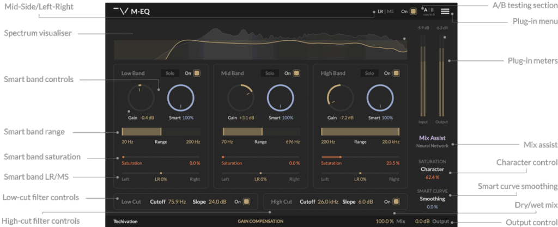Click High Band gain value -7.2 dB
Image resolution: width=558 pixels, height=227 pixels.
tap(347, 118)
